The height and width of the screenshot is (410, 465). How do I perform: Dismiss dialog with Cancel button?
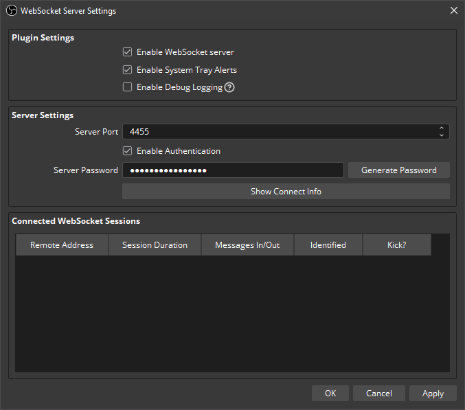click(379, 394)
